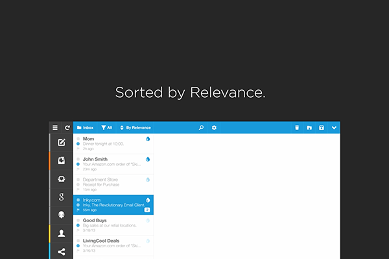
Task: Flag the LivingCool Deals message
Action: click(78, 251)
